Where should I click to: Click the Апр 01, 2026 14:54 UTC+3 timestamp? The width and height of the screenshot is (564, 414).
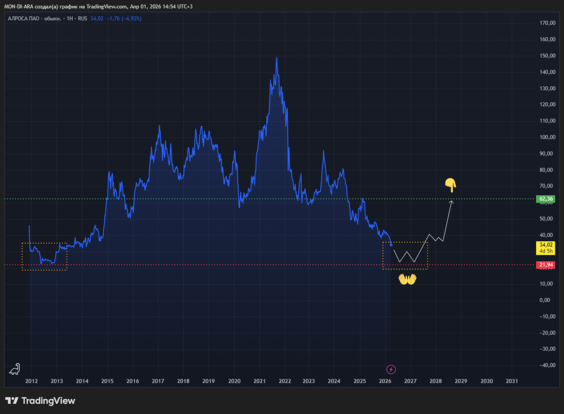pyautogui.click(x=161, y=6)
